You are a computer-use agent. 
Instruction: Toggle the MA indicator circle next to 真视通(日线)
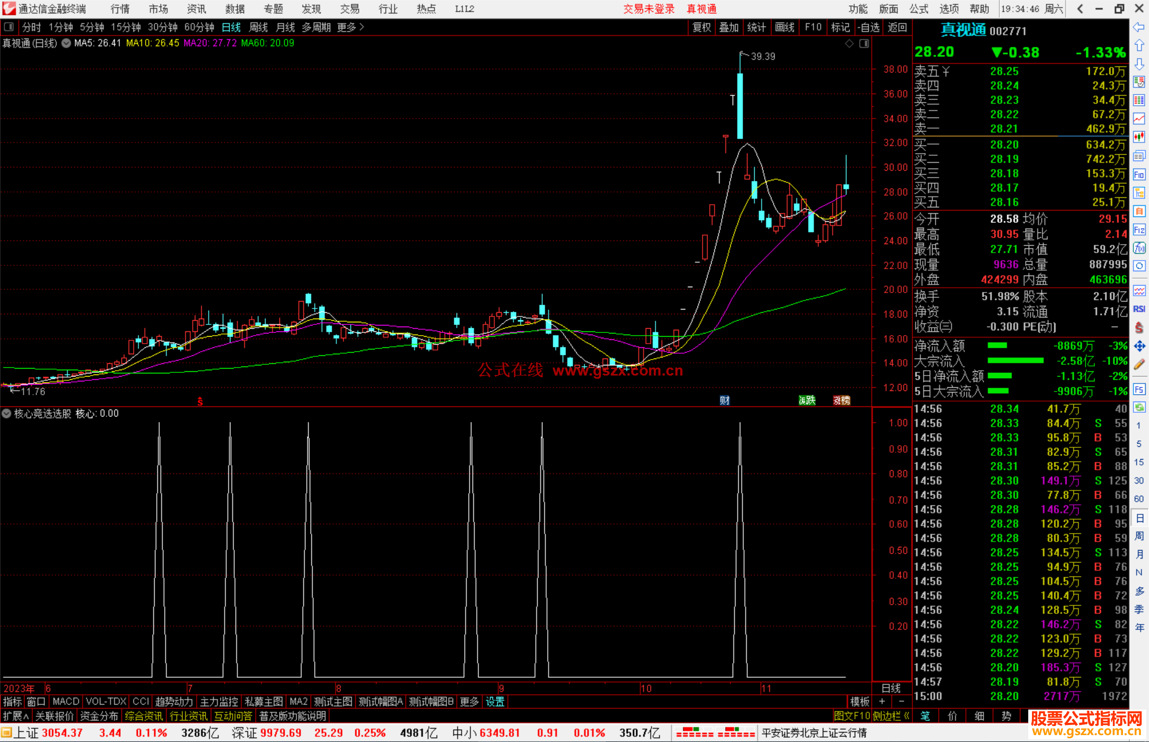click(x=66, y=43)
